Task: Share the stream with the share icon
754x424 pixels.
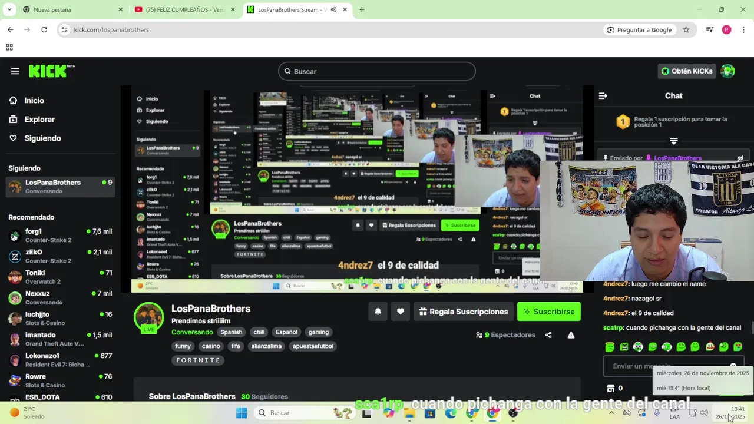Action: tap(548, 335)
